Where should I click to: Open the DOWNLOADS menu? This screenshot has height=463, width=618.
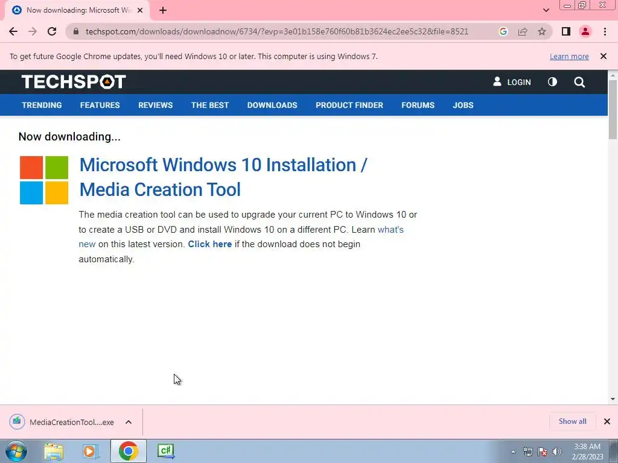tap(272, 105)
